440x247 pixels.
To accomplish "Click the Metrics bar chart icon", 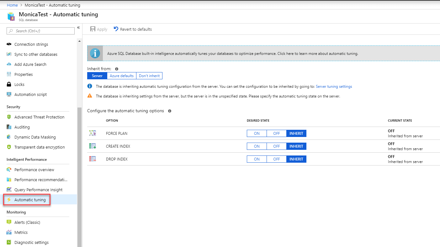I will pyautogui.click(x=9, y=232).
